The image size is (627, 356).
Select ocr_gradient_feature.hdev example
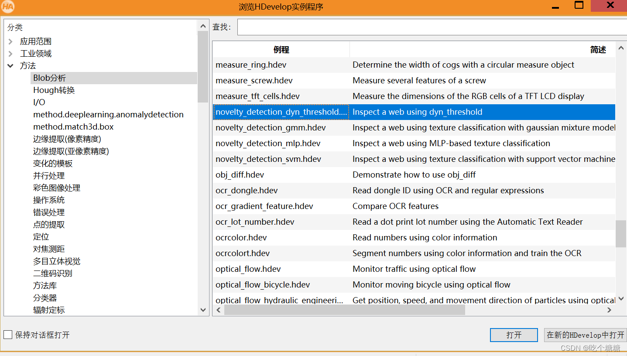(x=414, y=206)
